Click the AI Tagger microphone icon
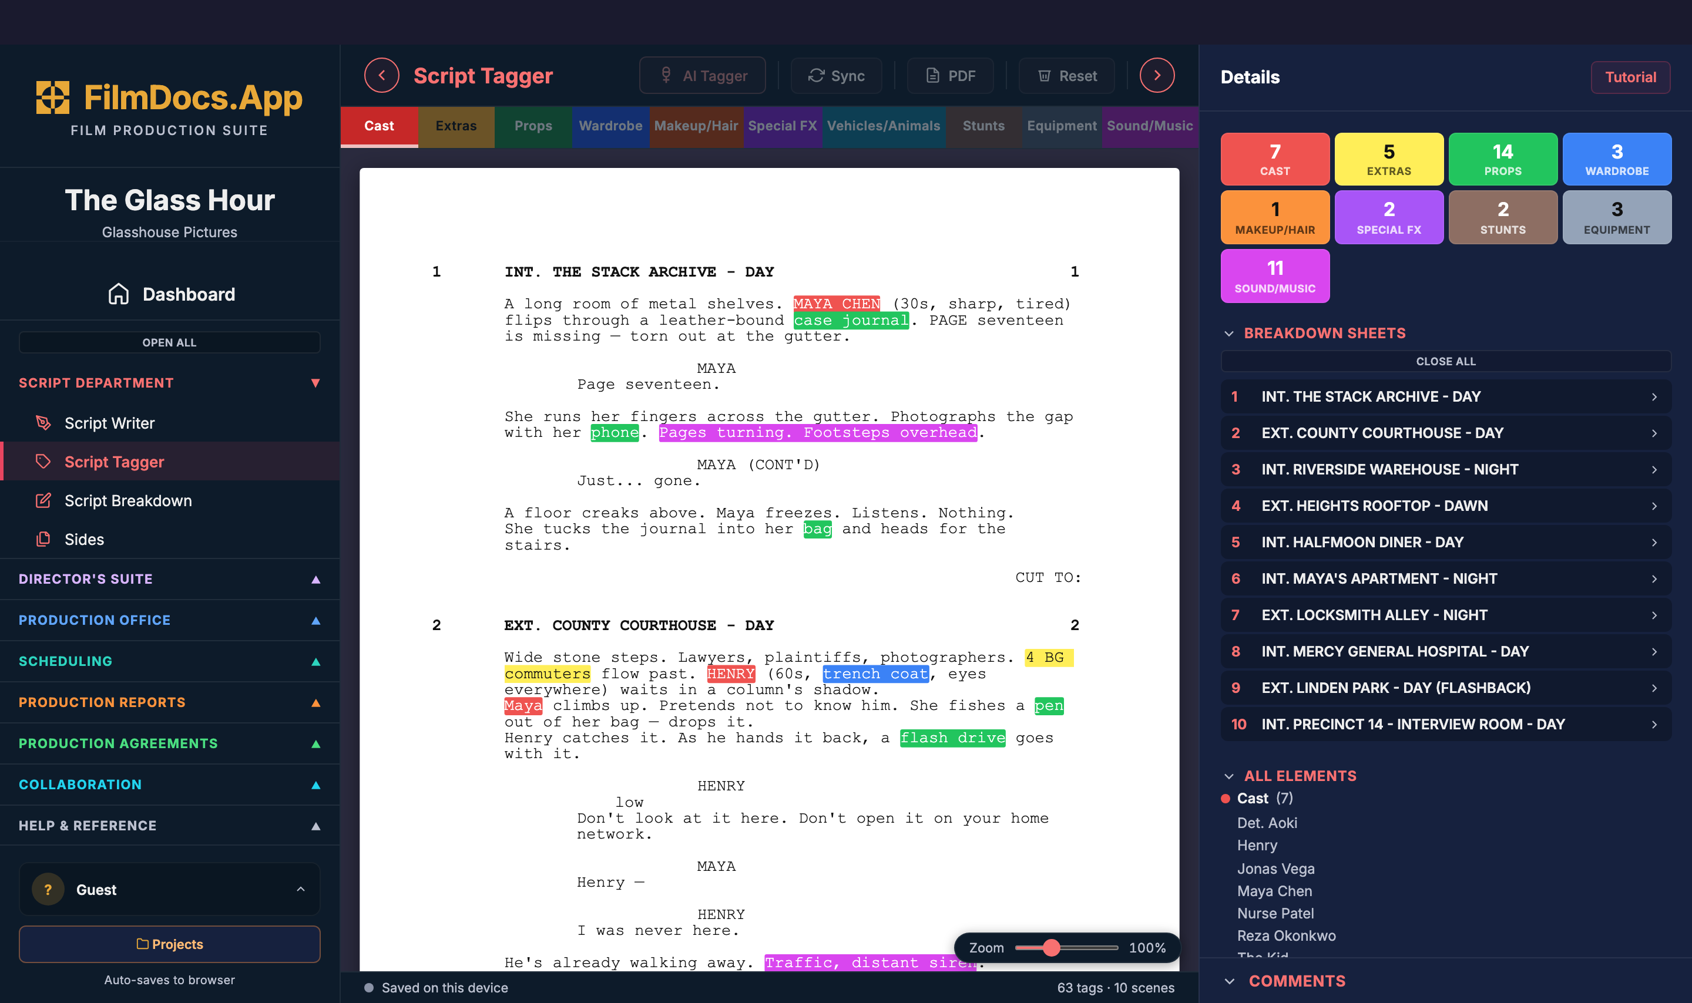The image size is (1692, 1003). (x=666, y=76)
